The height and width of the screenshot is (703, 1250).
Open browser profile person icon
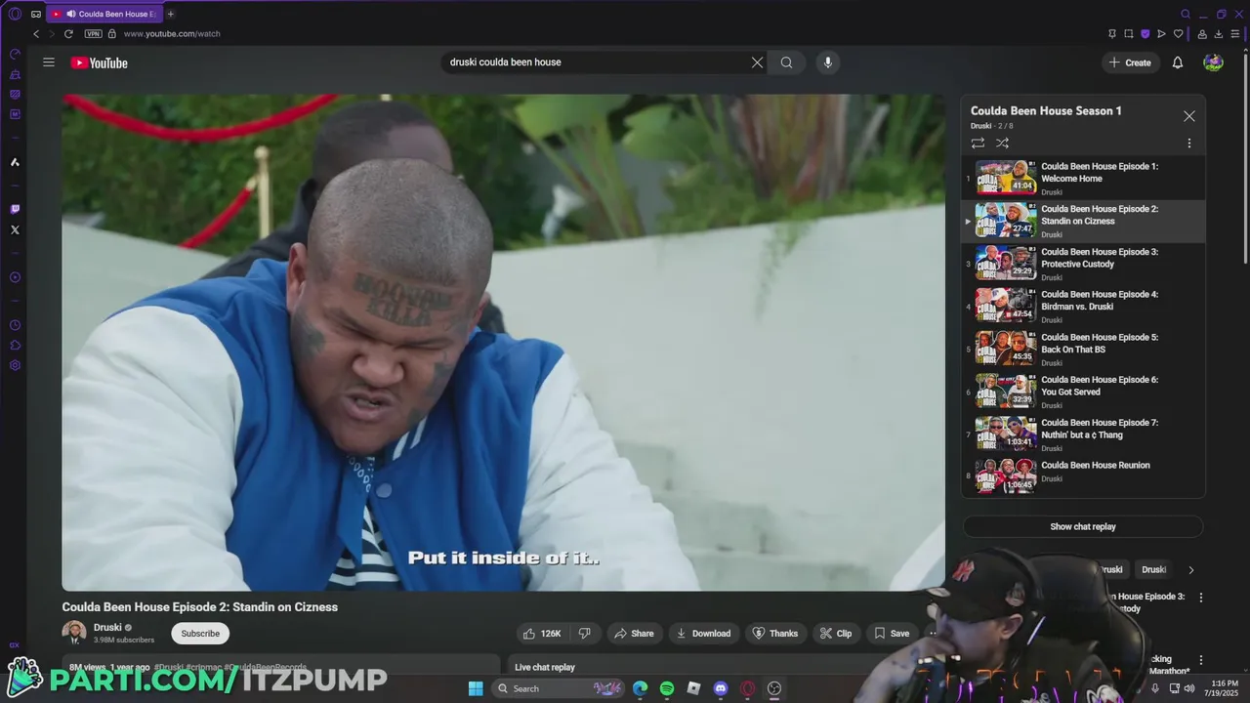coord(1202,33)
